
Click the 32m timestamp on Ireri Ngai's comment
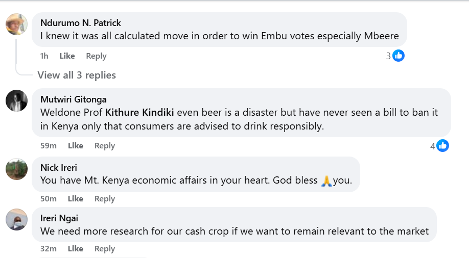[49, 249]
